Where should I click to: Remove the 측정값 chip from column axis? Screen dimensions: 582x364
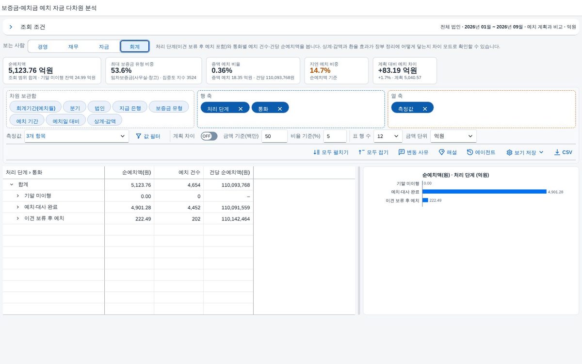coord(425,109)
